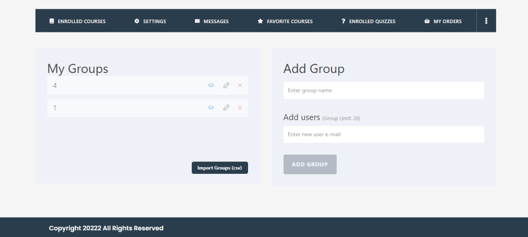Click the gear icon beside Settings
This screenshot has height=237, width=528.
(x=137, y=21)
